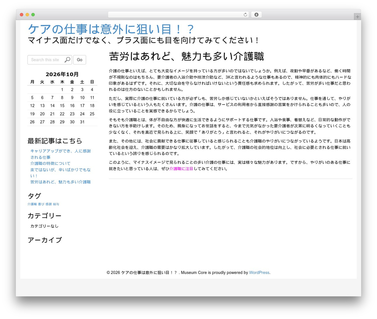Screen dimensions: 377x319
Task: Select the 介護職 tag
Action: [32, 204]
